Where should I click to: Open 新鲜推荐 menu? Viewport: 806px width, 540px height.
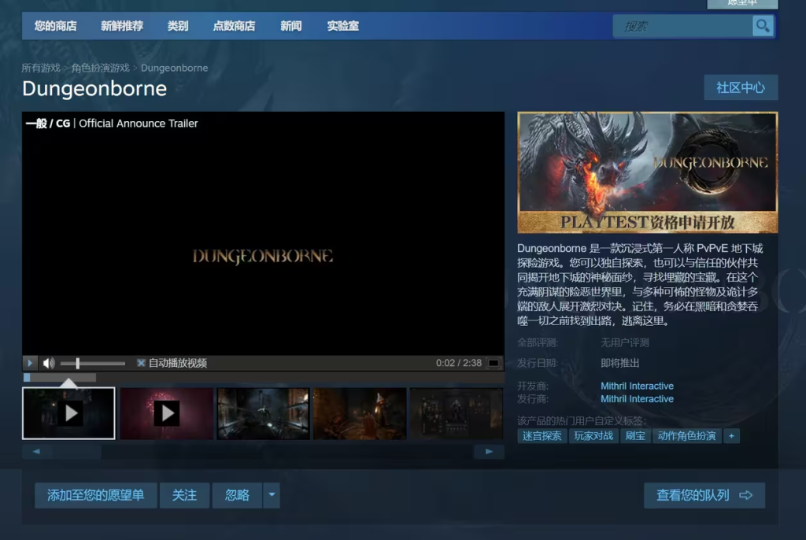click(x=122, y=26)
